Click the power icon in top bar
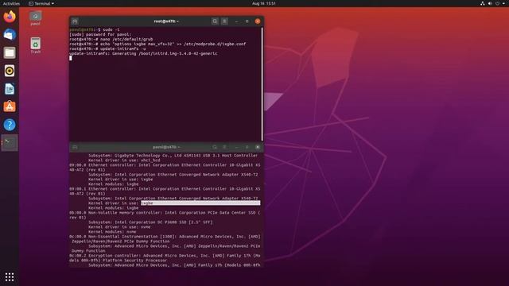Image resolution: width=509 pixels, height=286 pixels. point(497,3)
